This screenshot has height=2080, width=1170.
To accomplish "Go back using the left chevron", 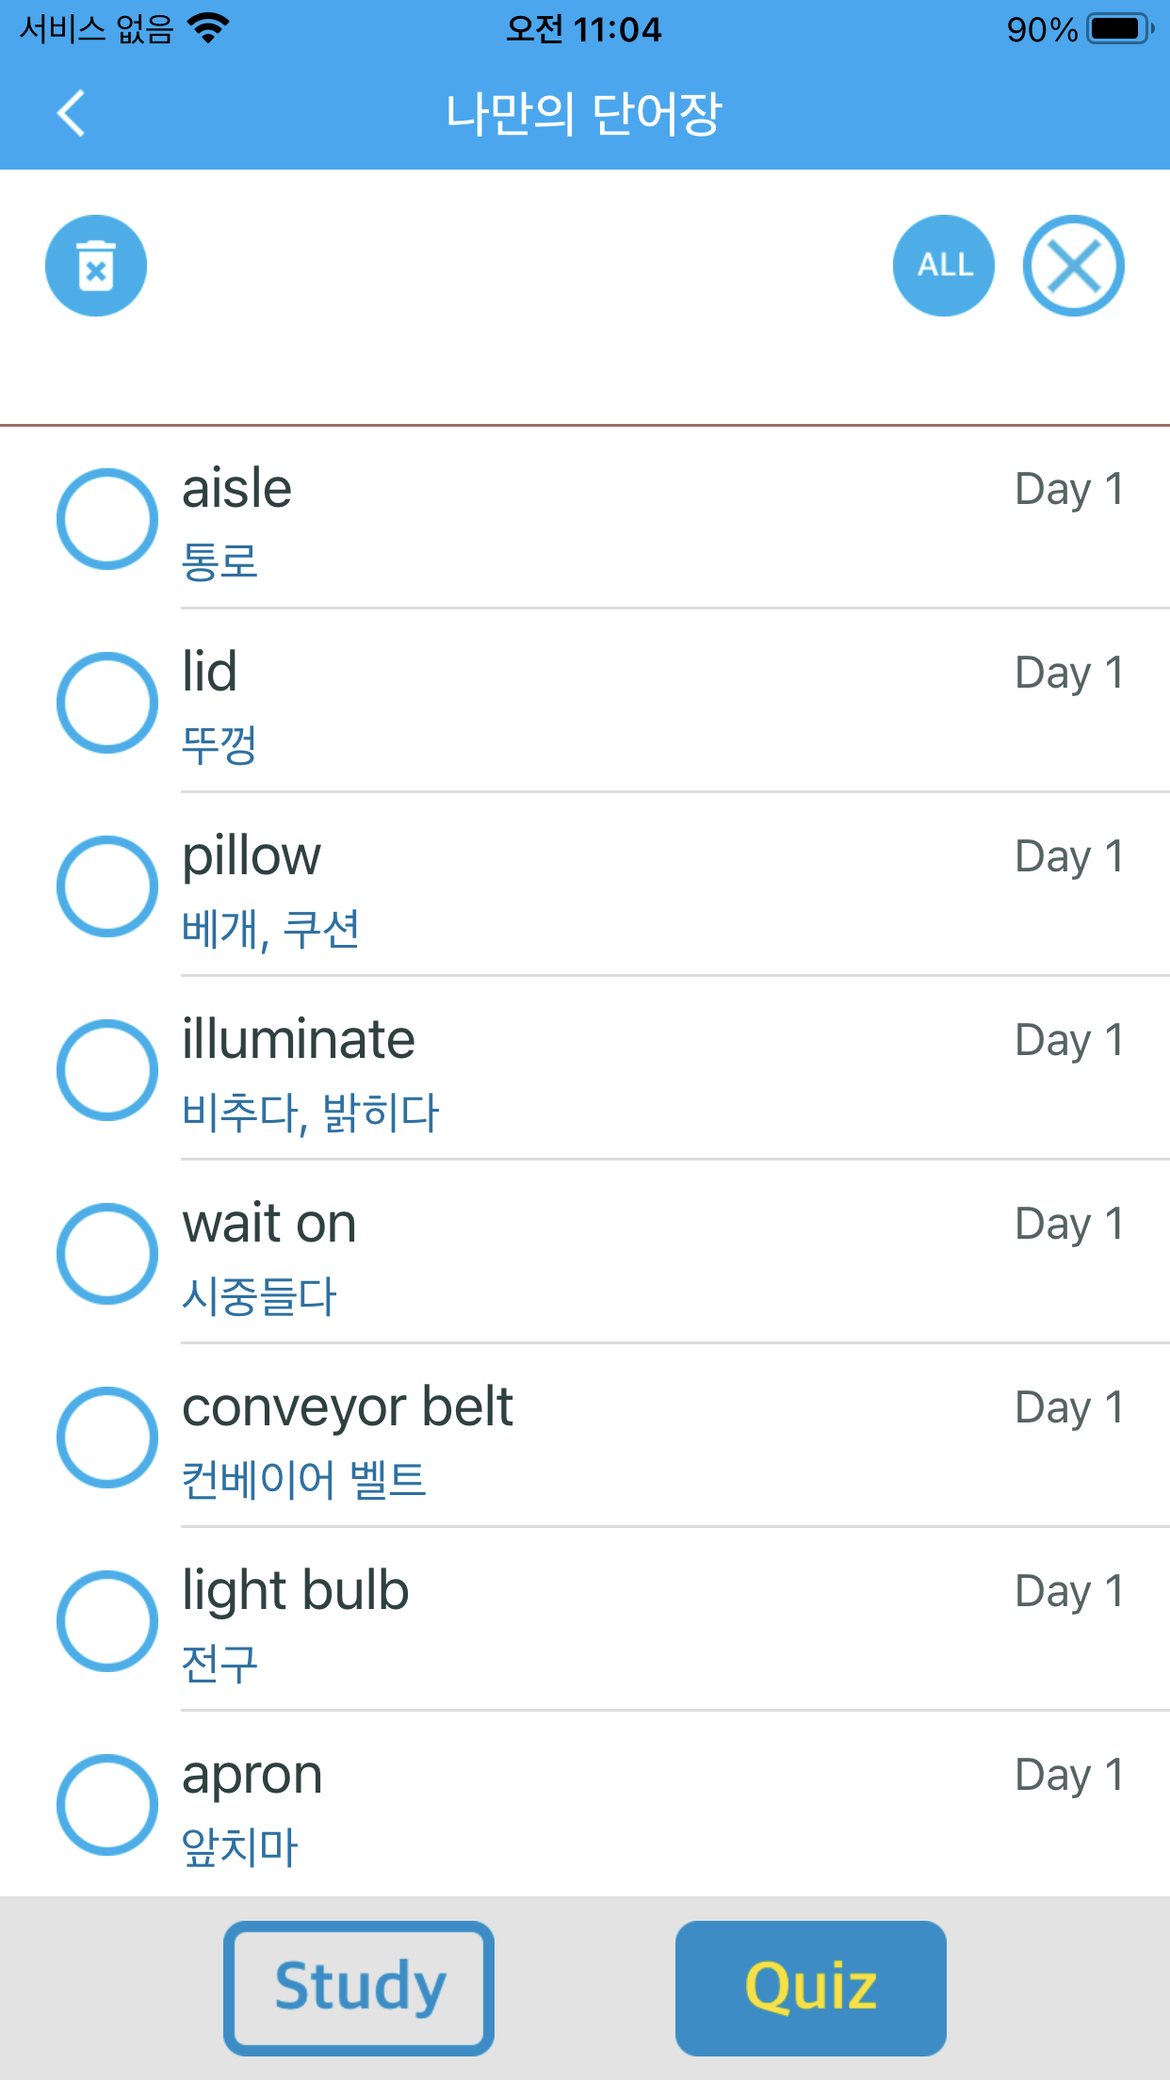I will tap(72, 113).
